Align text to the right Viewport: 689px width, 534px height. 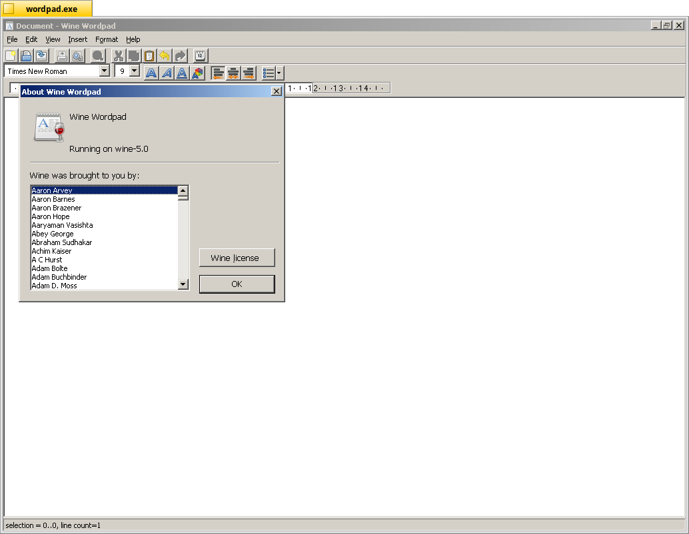pyautogui.click(x=249, y=73)
